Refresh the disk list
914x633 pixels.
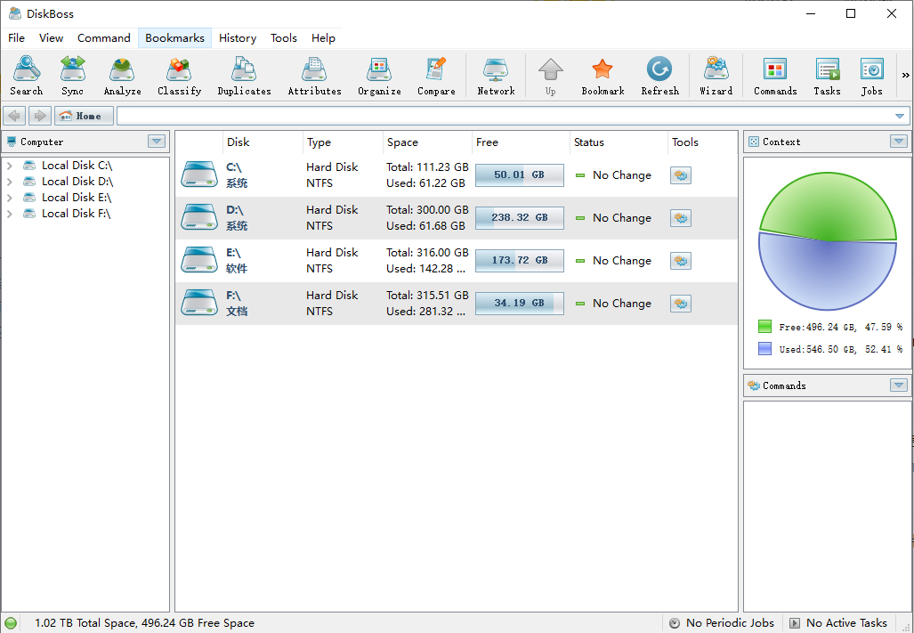(x=659, y=76)
